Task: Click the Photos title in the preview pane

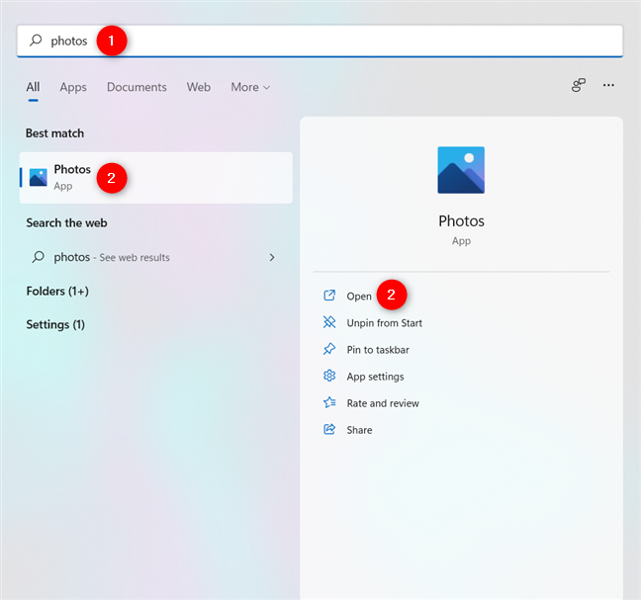Action: point(461,221)
